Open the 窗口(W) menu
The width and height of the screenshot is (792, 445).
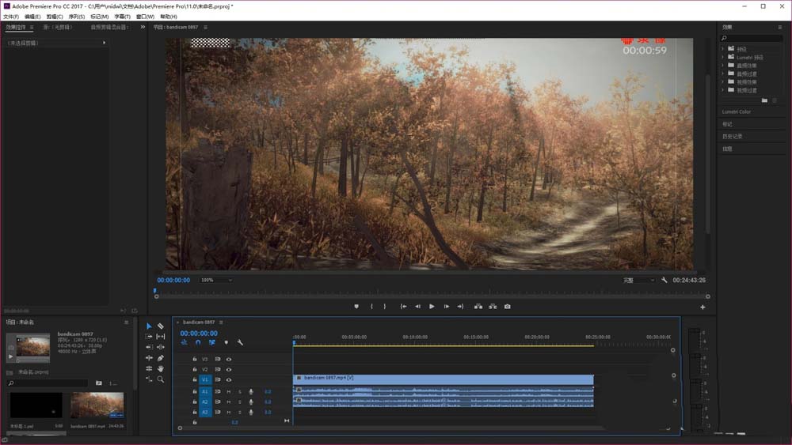coord(145,16)
